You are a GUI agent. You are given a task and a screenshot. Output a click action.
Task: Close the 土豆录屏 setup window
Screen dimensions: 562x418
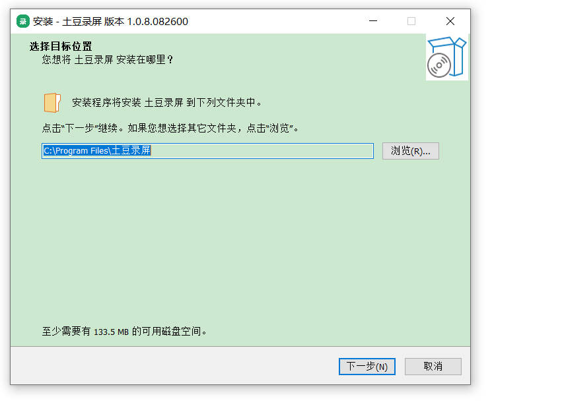click(450, 21)
